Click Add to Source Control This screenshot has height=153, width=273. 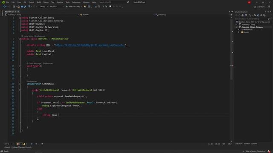[254, 151]
